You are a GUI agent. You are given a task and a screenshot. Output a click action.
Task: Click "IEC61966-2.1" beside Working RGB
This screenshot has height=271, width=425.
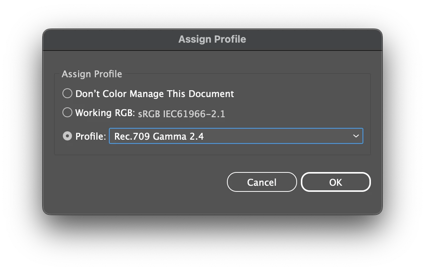tap(194, 114)
